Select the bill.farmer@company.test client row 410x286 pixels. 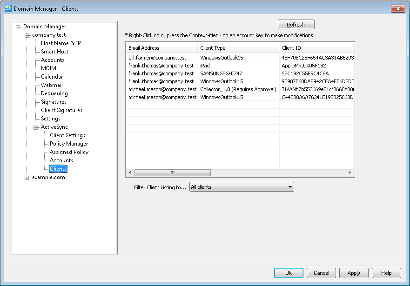point(161,58)
